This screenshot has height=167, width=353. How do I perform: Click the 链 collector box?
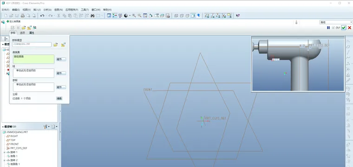click(x=33, y=73)
